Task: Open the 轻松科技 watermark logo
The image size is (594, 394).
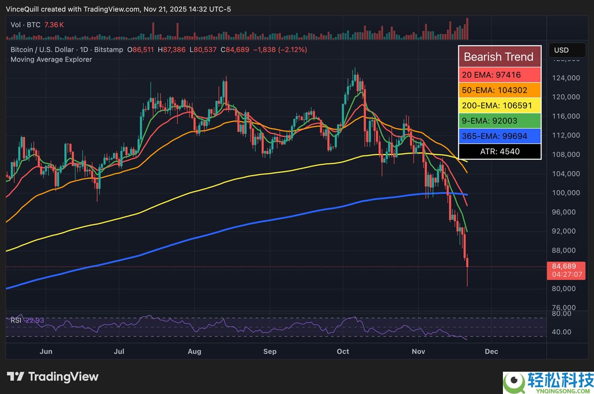Action: tap(544, 381)
